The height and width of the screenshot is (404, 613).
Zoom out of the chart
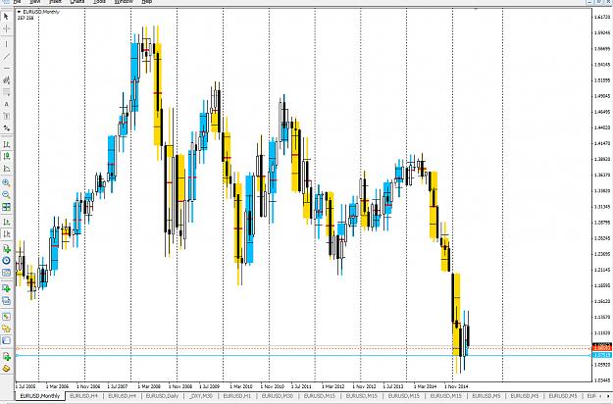(6, 194)
